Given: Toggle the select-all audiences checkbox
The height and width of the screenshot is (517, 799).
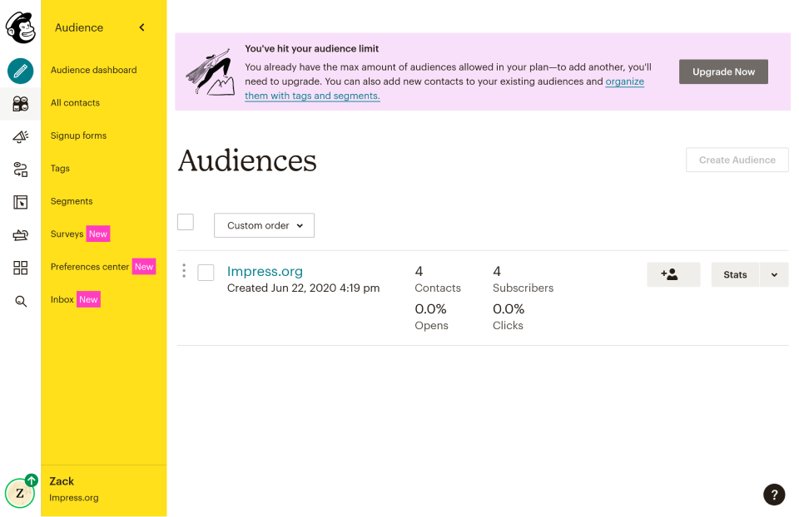Looking at the screenshot, I should point(186,222).
